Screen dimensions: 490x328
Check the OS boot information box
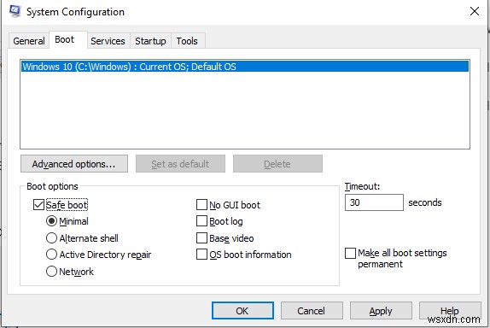pos(201,255)
